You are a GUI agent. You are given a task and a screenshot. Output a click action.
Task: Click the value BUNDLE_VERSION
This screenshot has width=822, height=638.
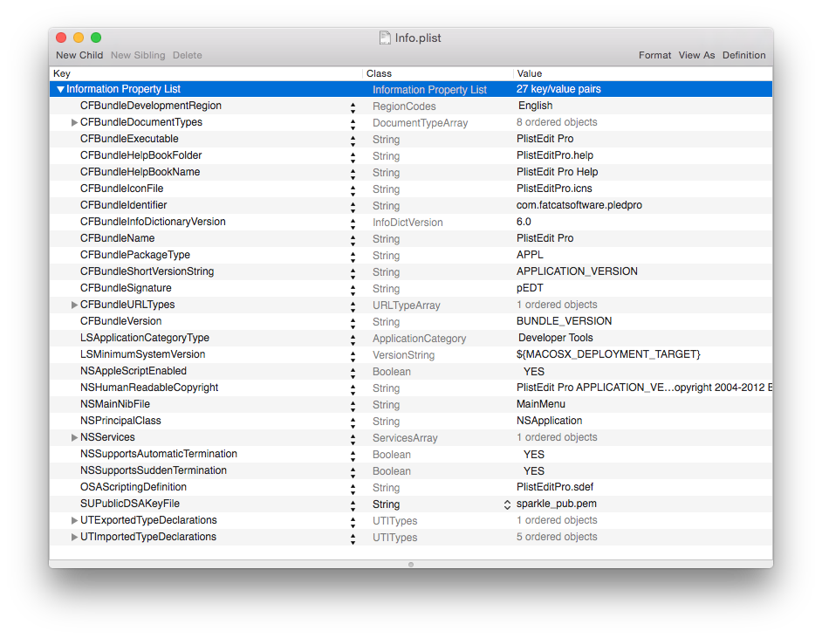coord(564,321)
